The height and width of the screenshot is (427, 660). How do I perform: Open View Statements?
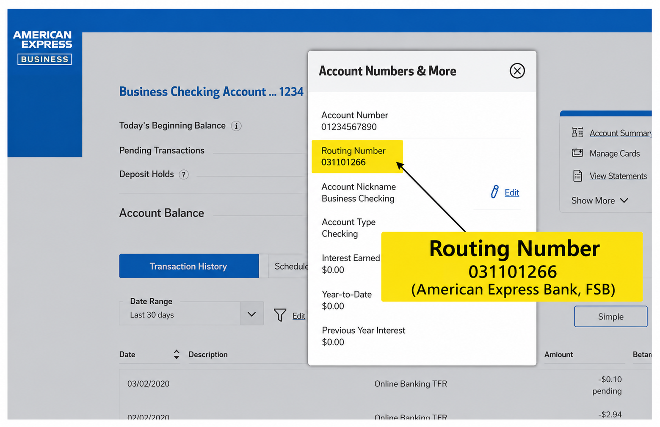(x=618, y=176)
